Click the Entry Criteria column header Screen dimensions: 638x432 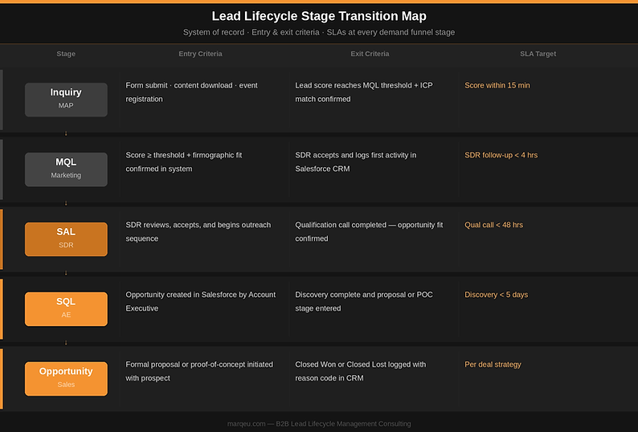[200, 54]
